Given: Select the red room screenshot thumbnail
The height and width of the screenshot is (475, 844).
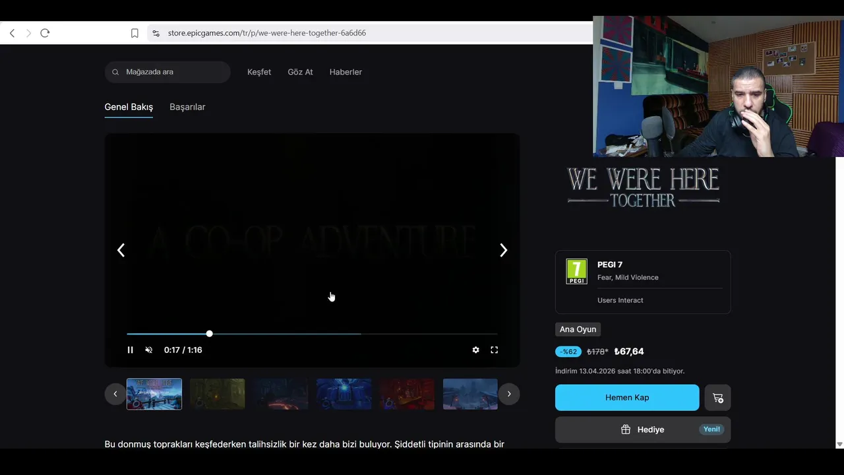Looking at the screenshot, I should click(x=407, y=394).
